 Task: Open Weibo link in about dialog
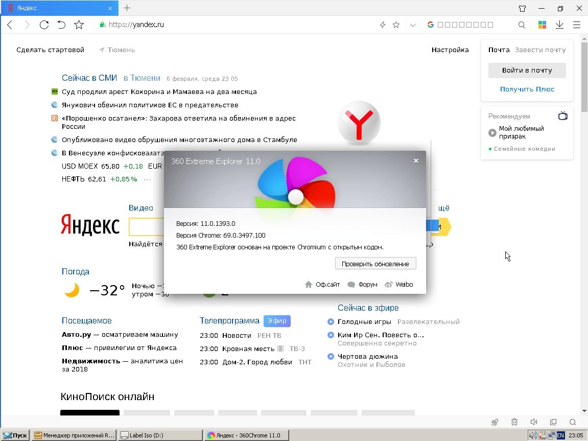point(399,285)
